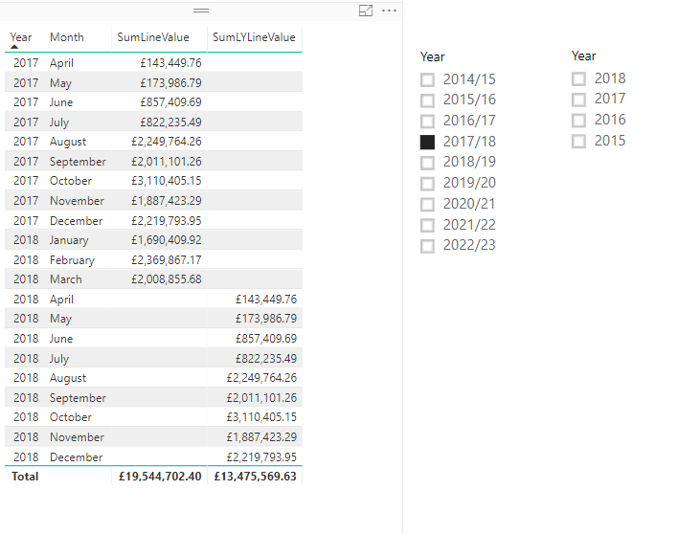Click the £143,449.76 SumLYLineValue cell

click(x=266, y=299)
